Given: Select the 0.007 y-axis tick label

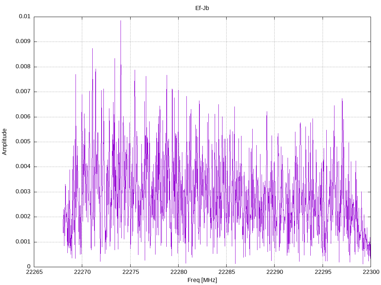Looking at the screenshot, I should pos(23,92).
